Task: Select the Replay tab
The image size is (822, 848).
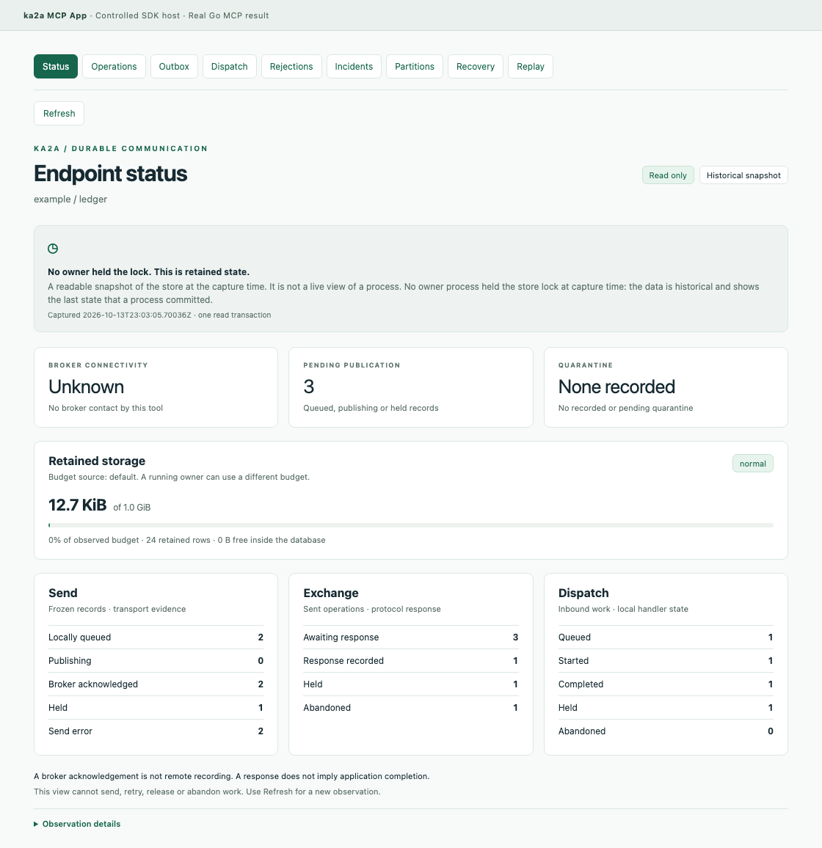Action: pos(531,67)
